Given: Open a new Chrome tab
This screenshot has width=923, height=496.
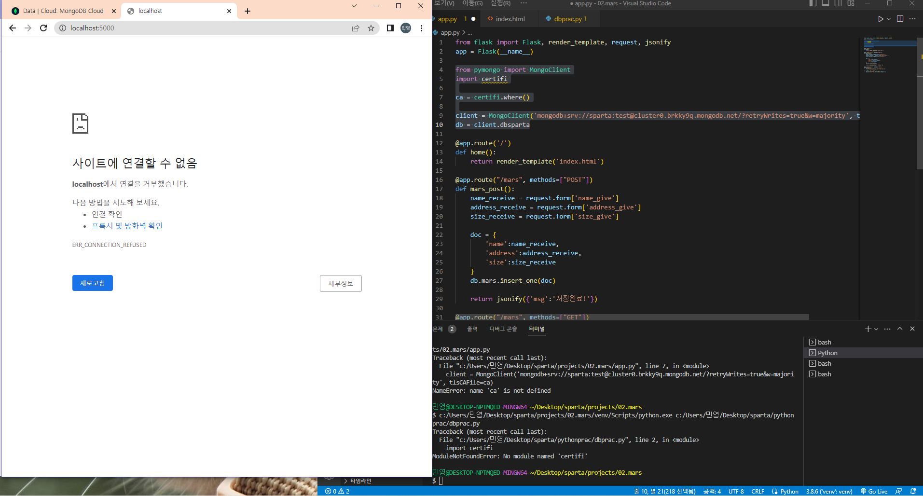Looking at the screenshot, I should (248, 11).
